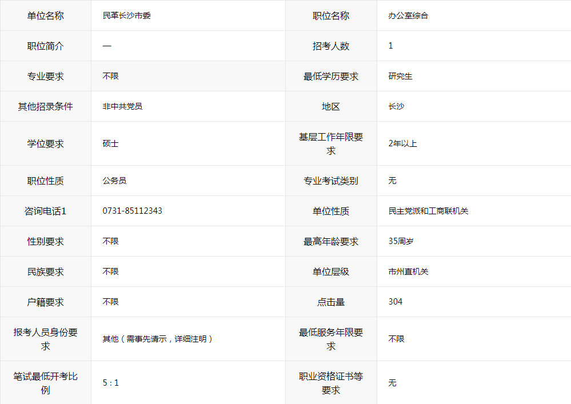Select the 公务员 value

click(115, 181)
